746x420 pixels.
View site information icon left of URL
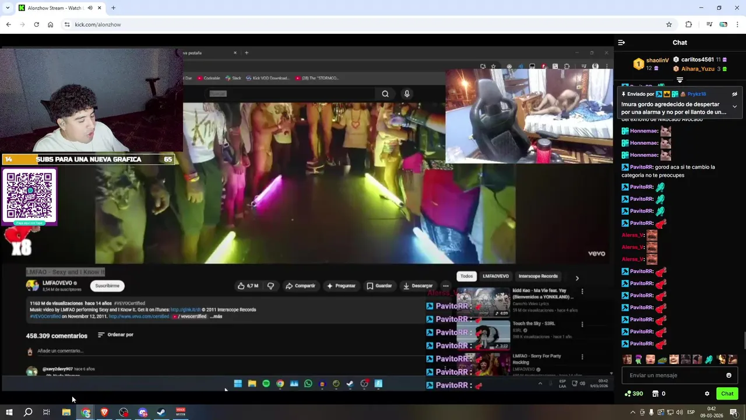point(67,24)
